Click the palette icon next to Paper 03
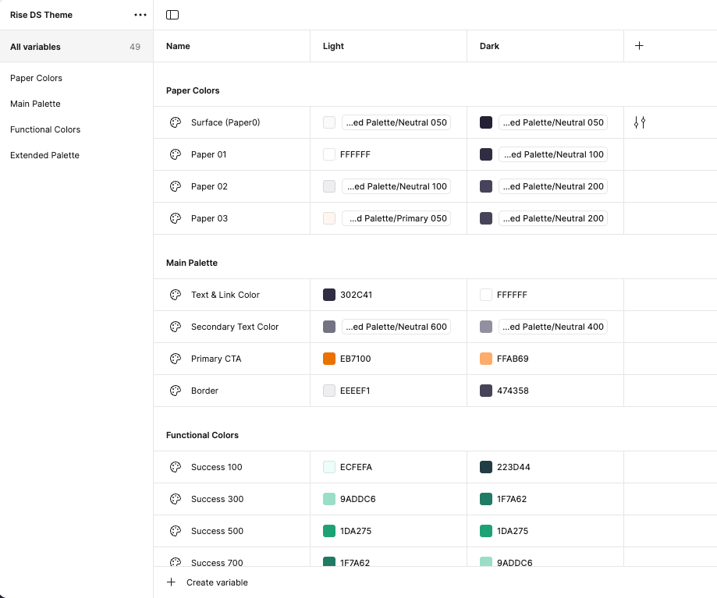The width and height of the screenshot is (717, 598). [175, 218]
